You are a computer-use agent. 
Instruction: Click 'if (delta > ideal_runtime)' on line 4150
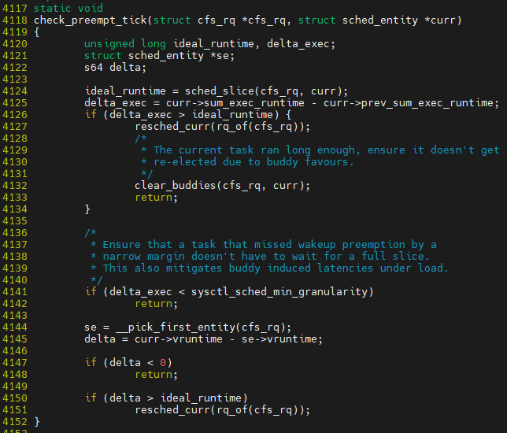166,398
